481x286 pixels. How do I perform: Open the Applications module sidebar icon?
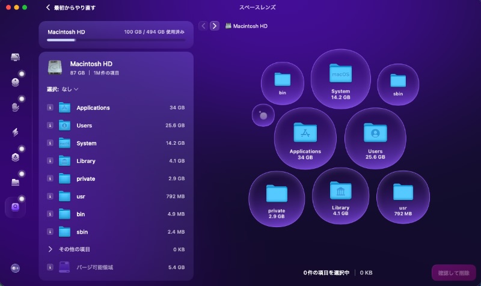point(15,157)
